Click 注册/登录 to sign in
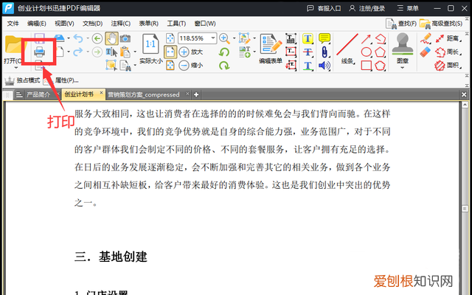The width and height of the screenshot is (472, 295). [x=367, y=8]
